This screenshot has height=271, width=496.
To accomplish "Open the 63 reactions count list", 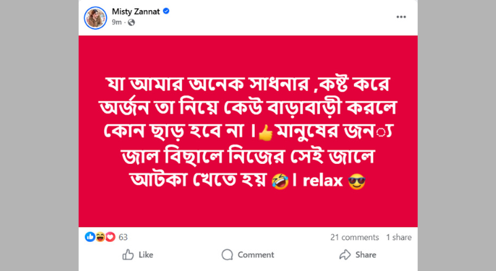I will [x=123, y=237].
